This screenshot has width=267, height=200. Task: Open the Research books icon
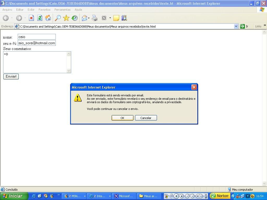124,18
